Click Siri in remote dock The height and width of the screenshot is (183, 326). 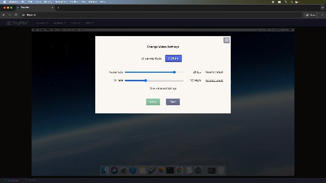(x=114, y=171)
